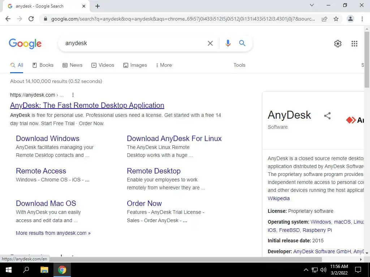Bookmark this tab with the star
The image size is (370, 277).
(x=336, y=19)
